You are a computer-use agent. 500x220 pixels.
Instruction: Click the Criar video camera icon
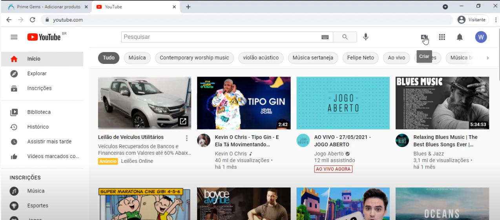click(424, 37)
